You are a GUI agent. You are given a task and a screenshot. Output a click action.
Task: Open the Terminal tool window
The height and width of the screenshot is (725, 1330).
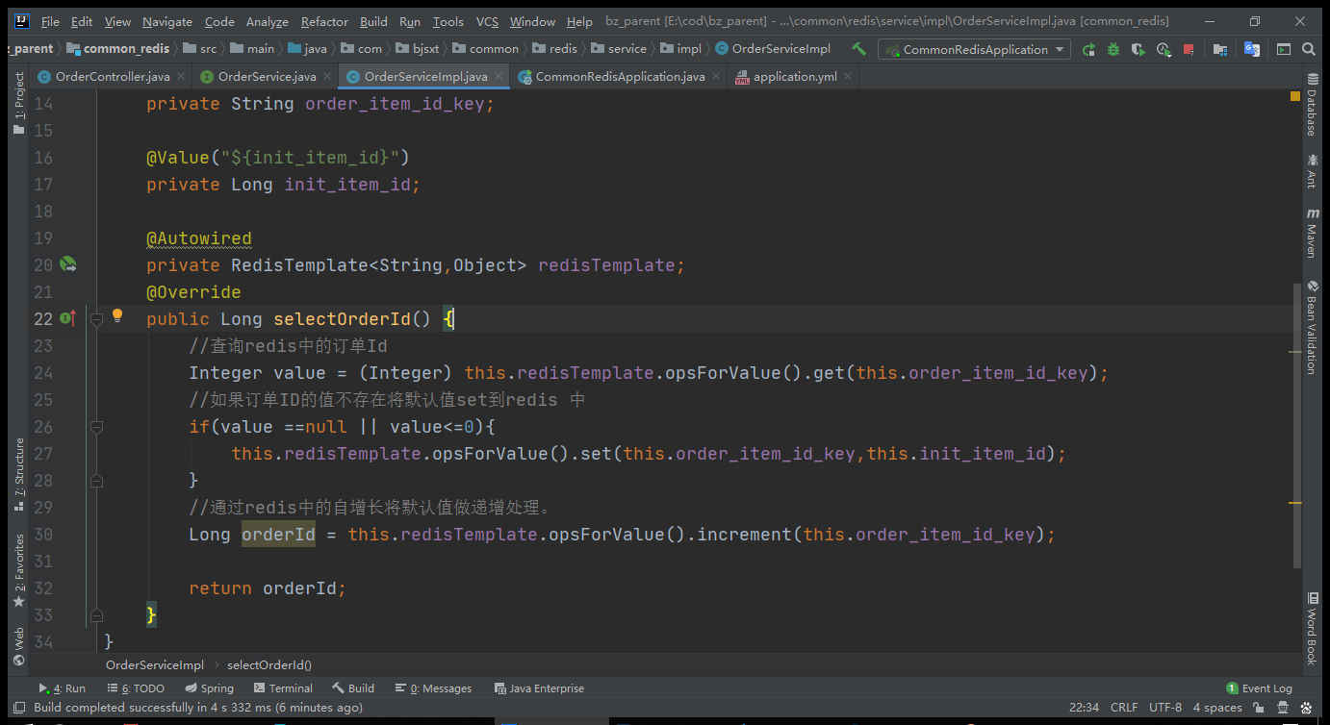coord(283,688)
